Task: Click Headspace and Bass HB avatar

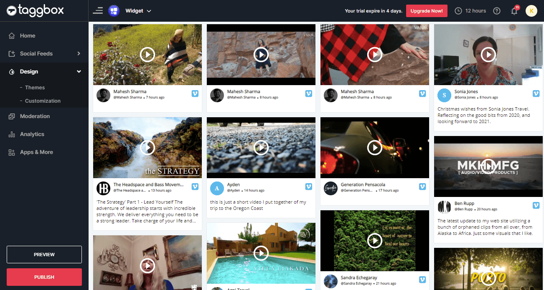Action: pyautogui.click(x=104, y=188)
